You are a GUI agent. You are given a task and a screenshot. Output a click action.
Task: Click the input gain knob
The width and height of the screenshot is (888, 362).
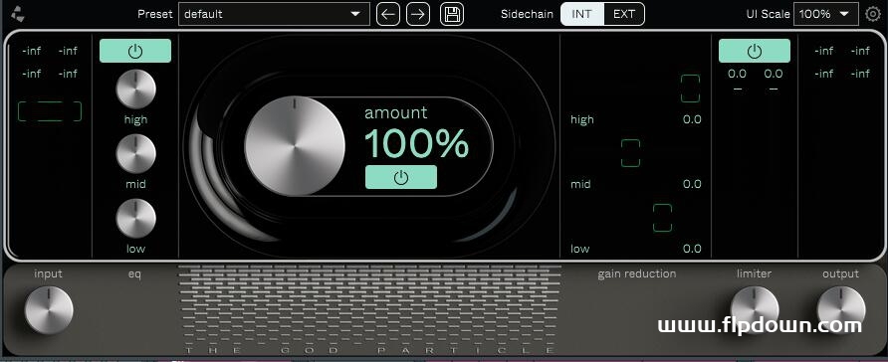click(49, 310)
